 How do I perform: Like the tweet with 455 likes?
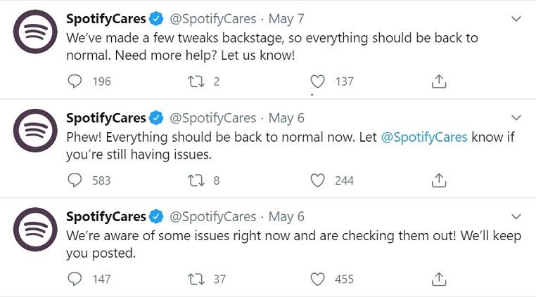318,279
